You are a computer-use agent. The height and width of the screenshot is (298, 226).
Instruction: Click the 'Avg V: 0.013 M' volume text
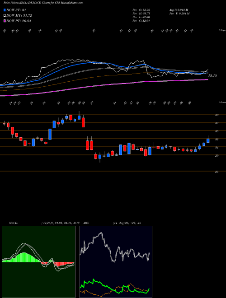(179, 10)
